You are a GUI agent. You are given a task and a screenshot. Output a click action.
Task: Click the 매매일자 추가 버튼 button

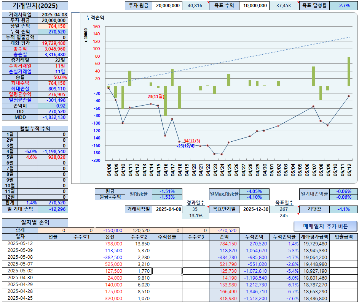pyautogui.click(x=325, y=226)
